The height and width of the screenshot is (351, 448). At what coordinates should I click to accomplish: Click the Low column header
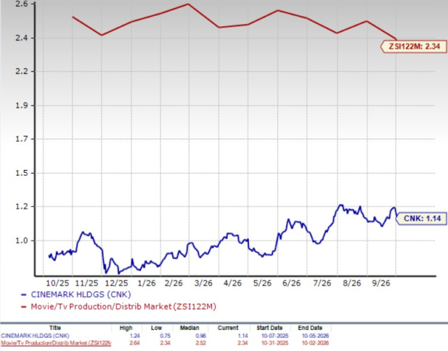156,328
